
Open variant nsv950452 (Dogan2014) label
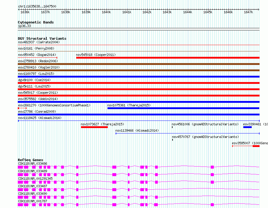coord(37,55)
